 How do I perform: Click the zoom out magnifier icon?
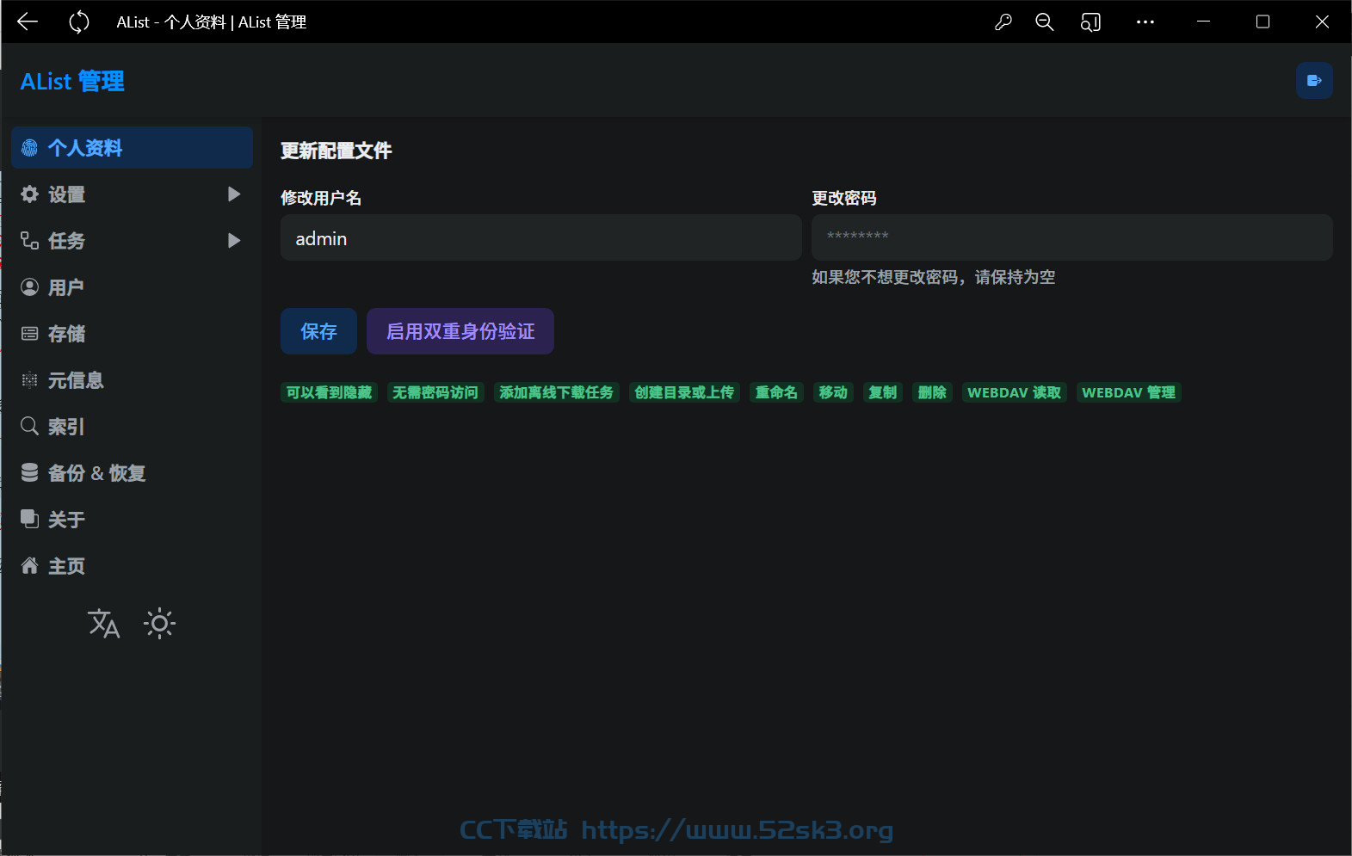[1045, 22]
